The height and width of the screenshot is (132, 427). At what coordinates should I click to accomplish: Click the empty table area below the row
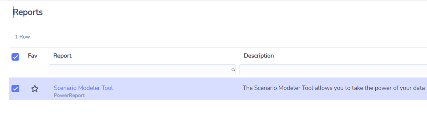click(218, 115)
